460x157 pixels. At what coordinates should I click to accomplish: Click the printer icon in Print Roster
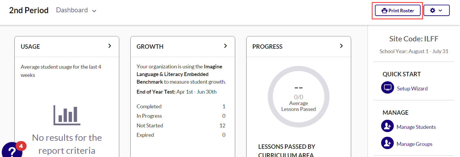tap(384, 11)
